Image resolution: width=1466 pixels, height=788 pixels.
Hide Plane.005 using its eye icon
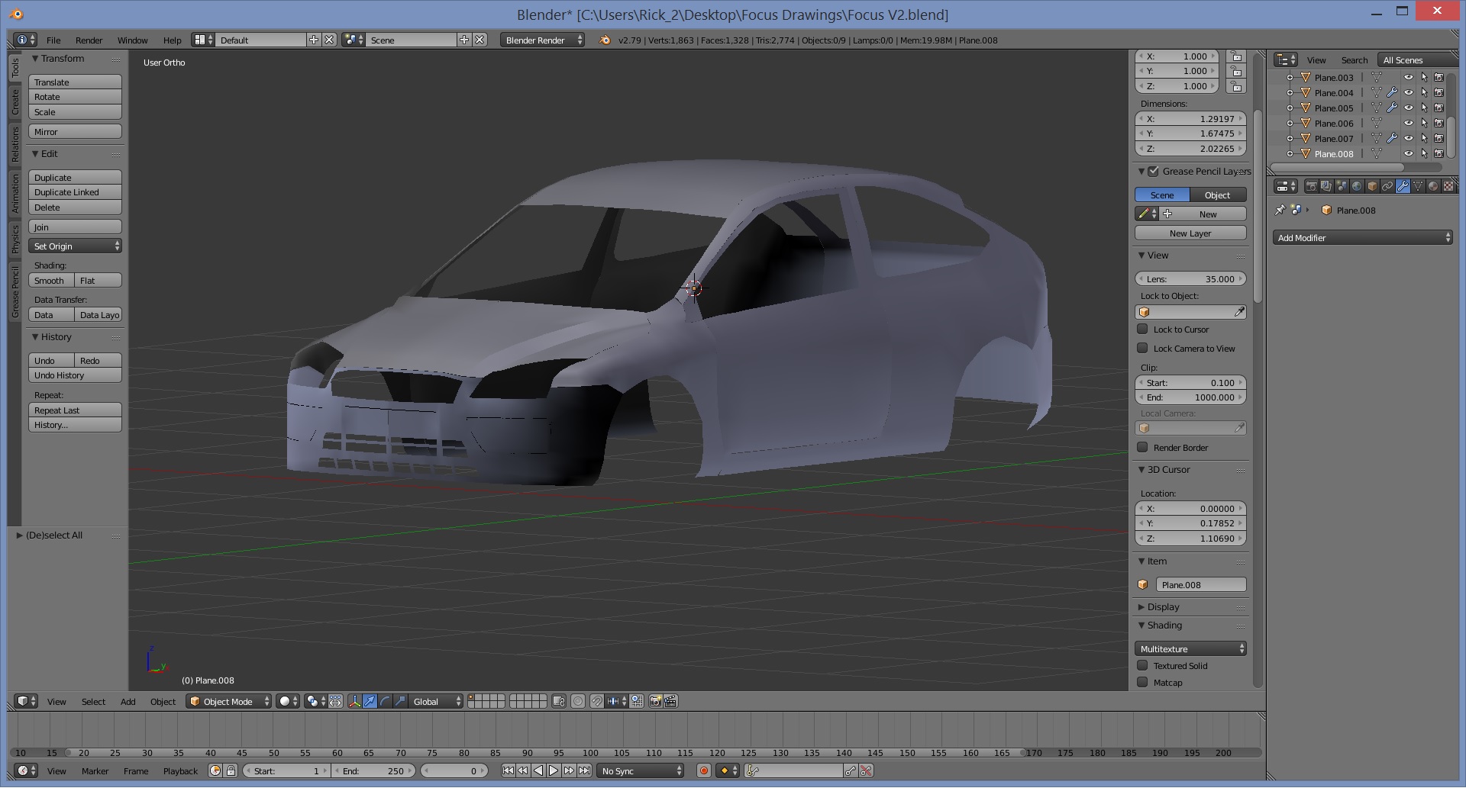[x=1408, y=108]
